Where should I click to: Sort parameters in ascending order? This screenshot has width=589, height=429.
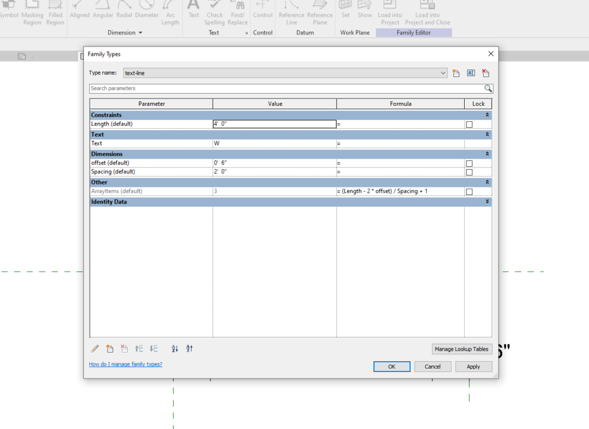pos(175,348)
